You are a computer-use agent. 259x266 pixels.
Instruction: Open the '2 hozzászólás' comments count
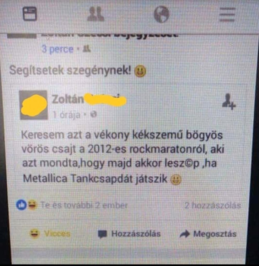(x=213, y=205)
